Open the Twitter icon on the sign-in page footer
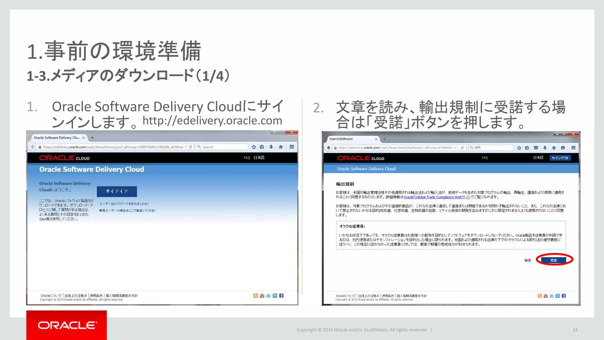Viewport: 604px width, 340px height. (268, 295)
